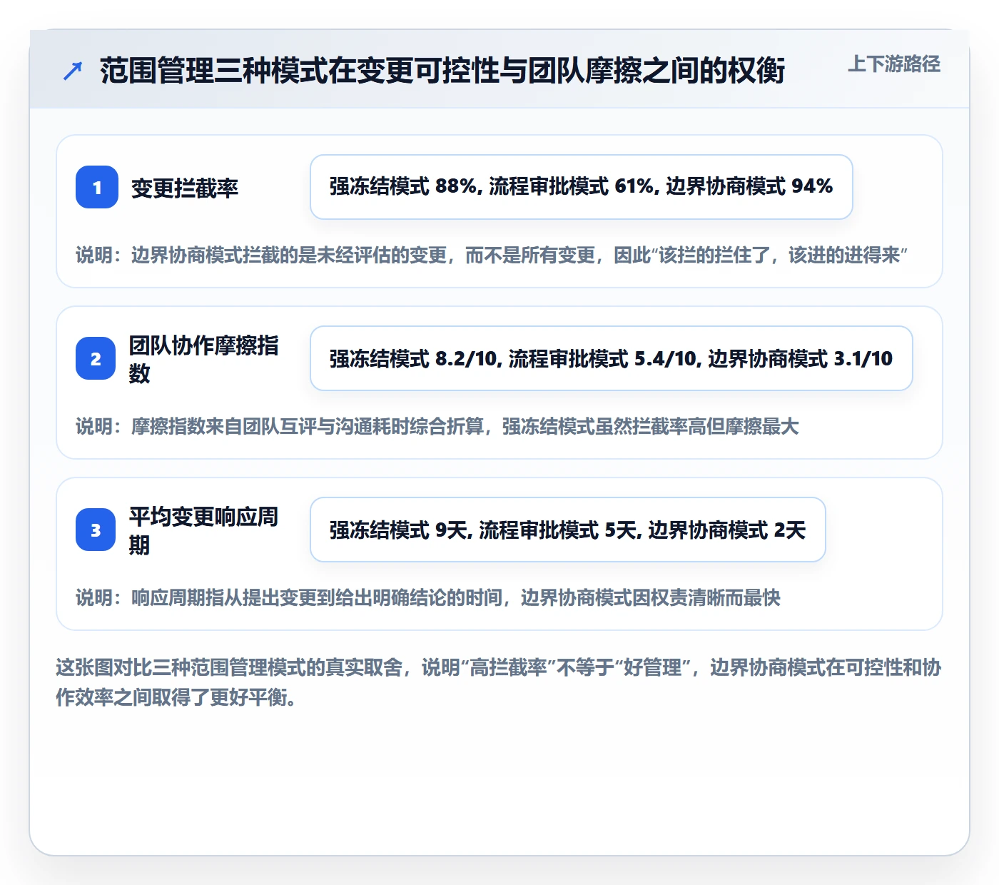The height and width of the screenshot is (885, 999).
Task: Select the note starting 说明：边界协商模式拦截的是
Action: (x=492, y=255)
